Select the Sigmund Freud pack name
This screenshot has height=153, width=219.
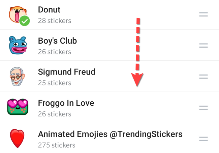tap(66, 72)
